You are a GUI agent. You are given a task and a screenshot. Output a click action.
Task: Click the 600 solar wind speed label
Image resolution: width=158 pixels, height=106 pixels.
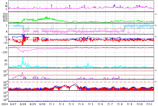click(x=5, y=16)
